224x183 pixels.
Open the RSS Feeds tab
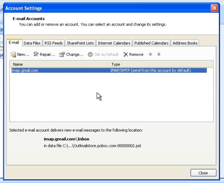click(x=53, y=43)
